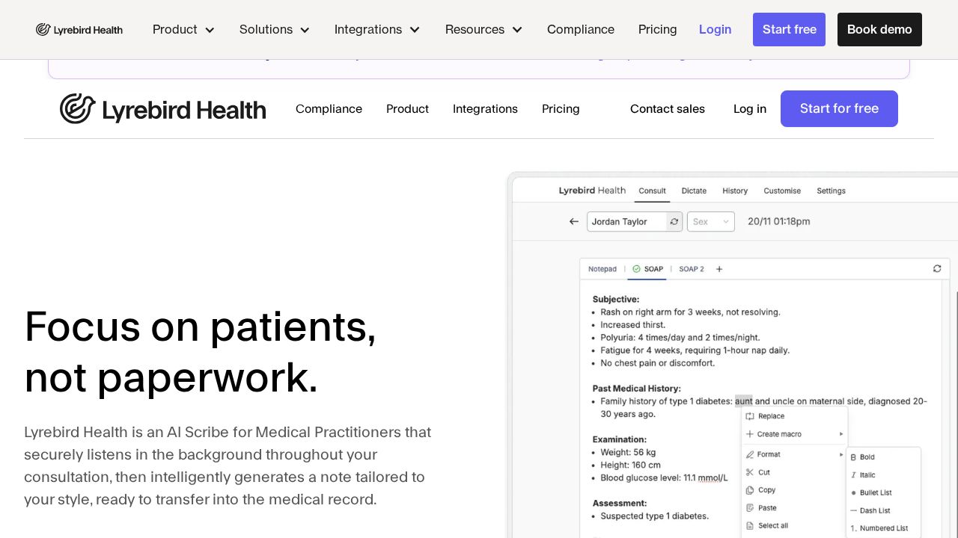
Task: Expand the Create macro submenu
Action: pyautogui.click(x=794, y=434)
